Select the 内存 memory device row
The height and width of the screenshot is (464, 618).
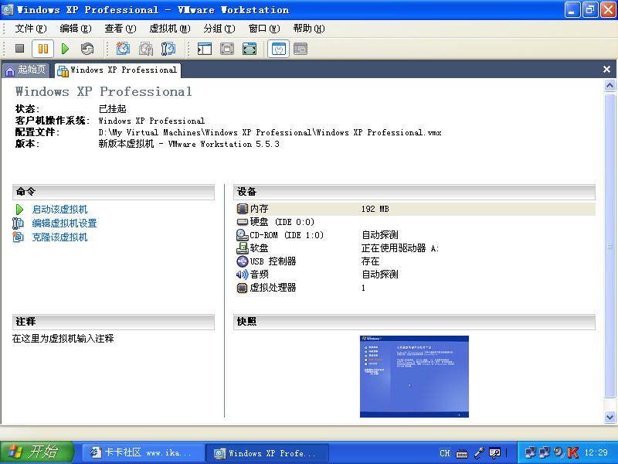click(x=414, y=209)
